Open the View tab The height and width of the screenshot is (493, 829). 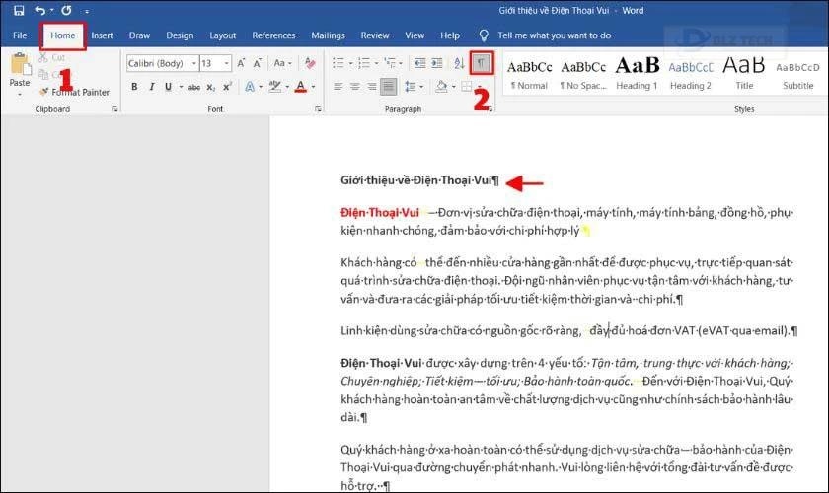pos(414,35)
